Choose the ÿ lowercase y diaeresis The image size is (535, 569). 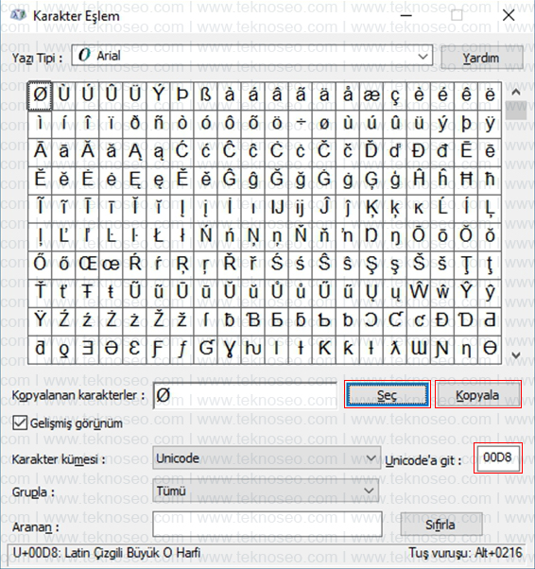490,124
